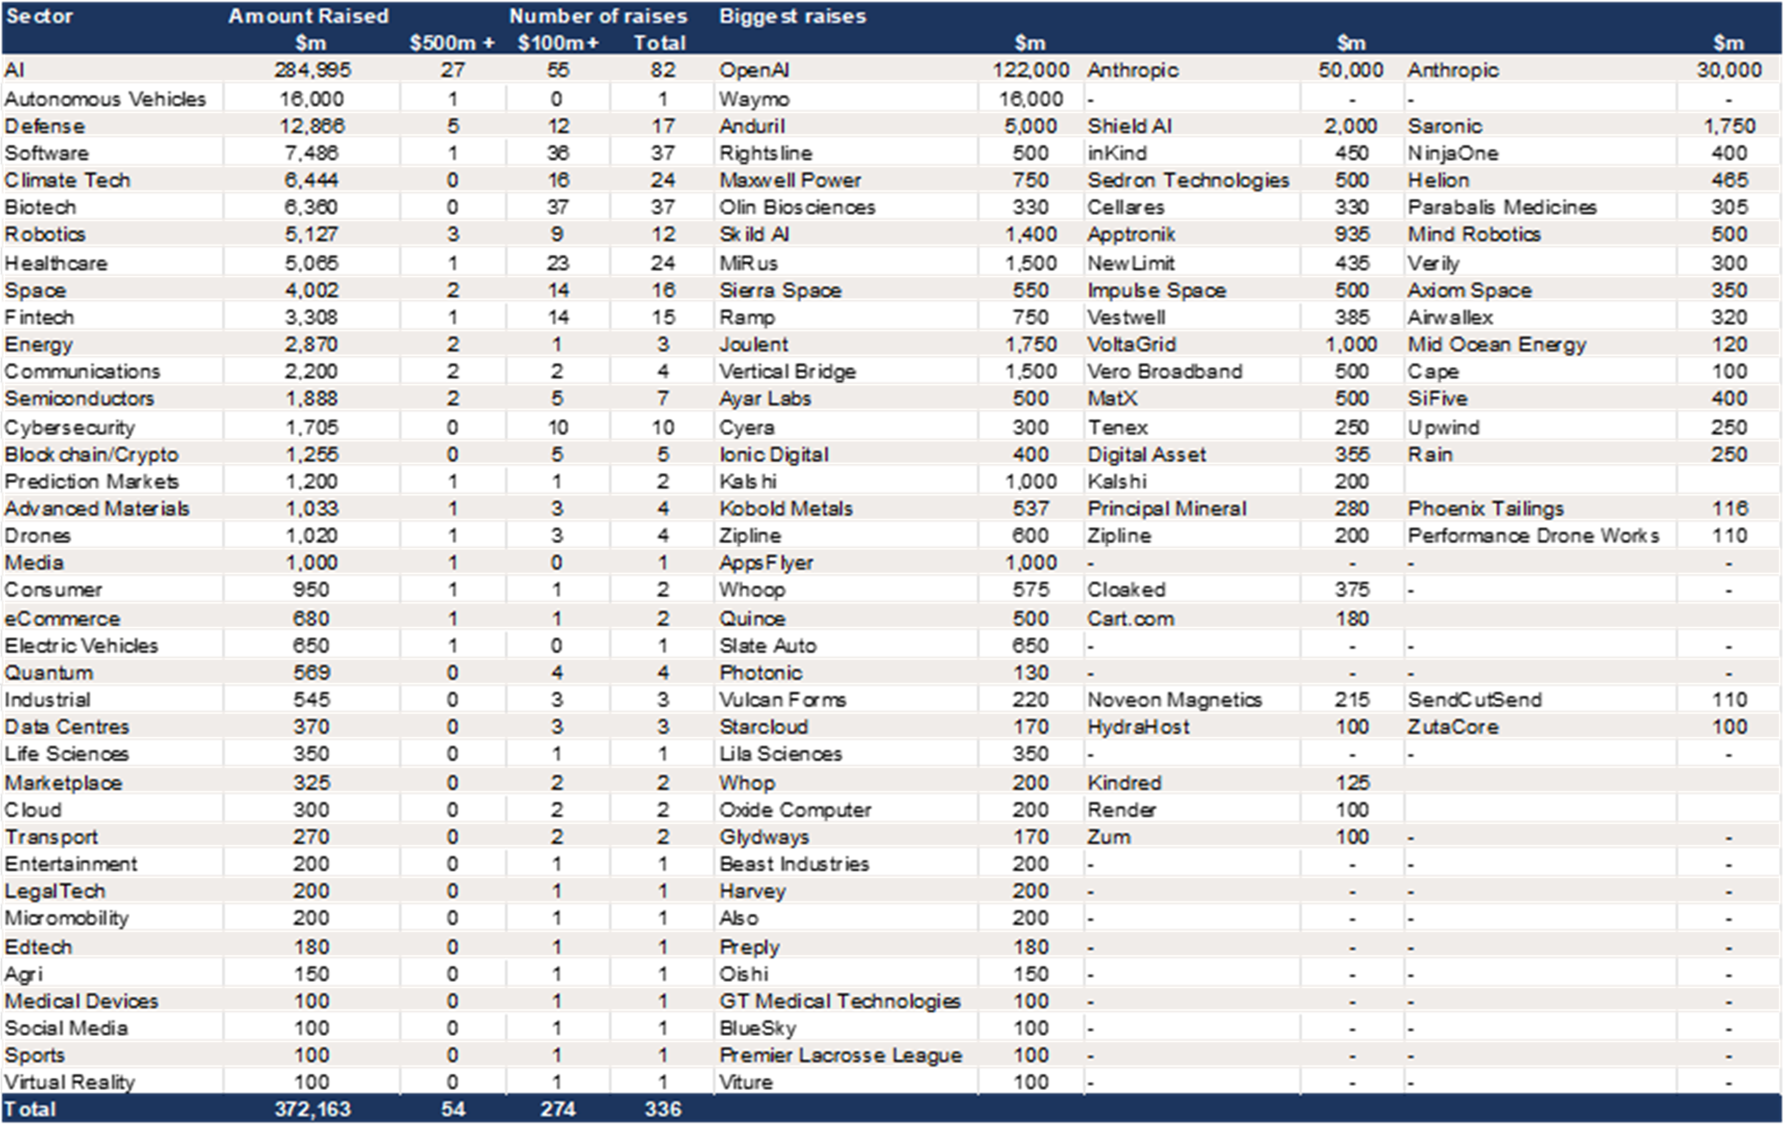Image resolution: width=1784 pixels, height=1124 pixels.
Task: Click the Photonic cell
Action: [x=760, y=673]
